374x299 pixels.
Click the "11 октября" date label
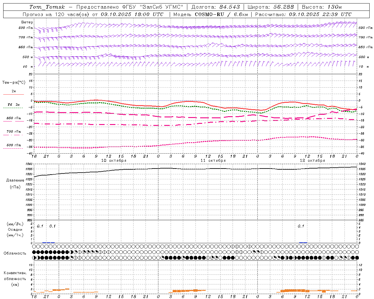(x=213, y=161)
